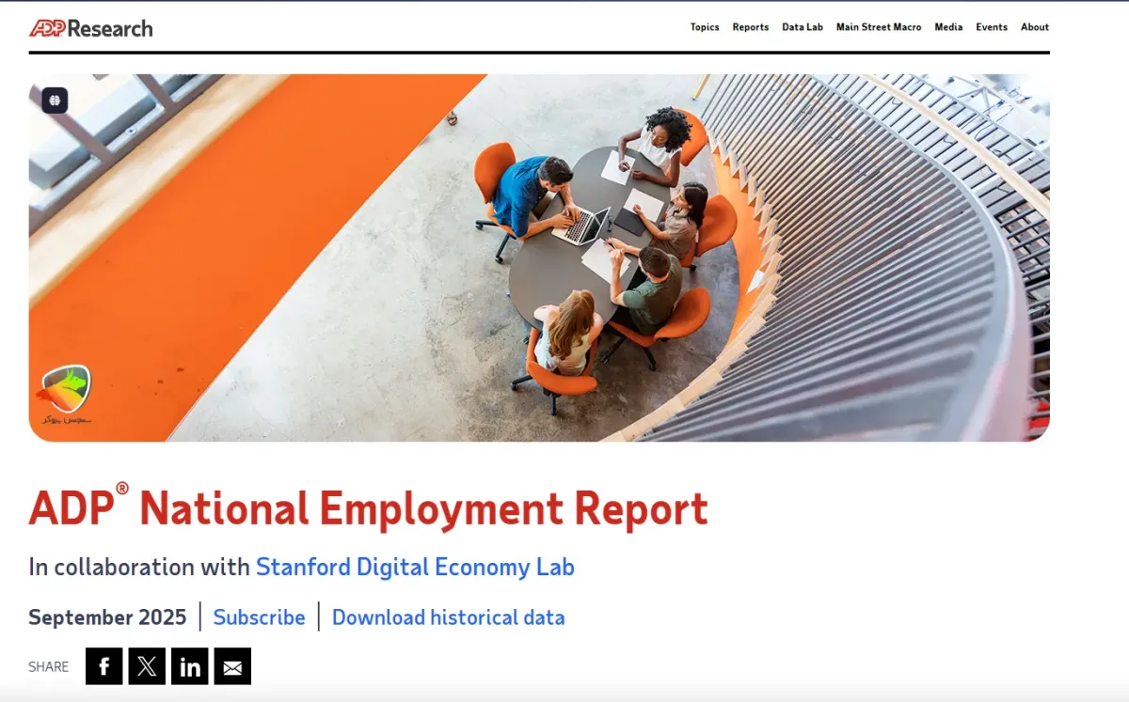Click the meeting hero image

539,257
